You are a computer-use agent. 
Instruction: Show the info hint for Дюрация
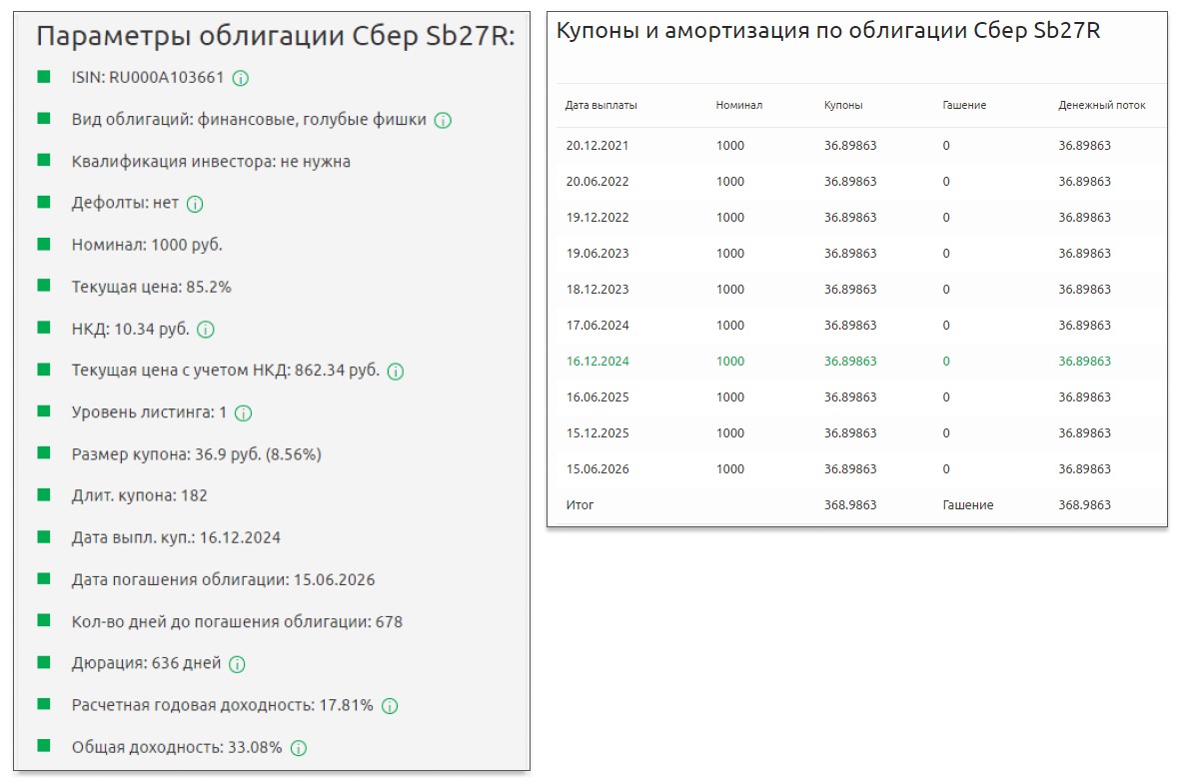238,664
